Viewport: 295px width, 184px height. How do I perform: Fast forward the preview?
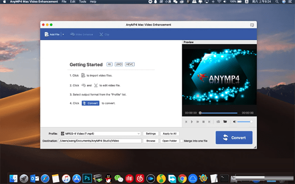coord(198,122)
